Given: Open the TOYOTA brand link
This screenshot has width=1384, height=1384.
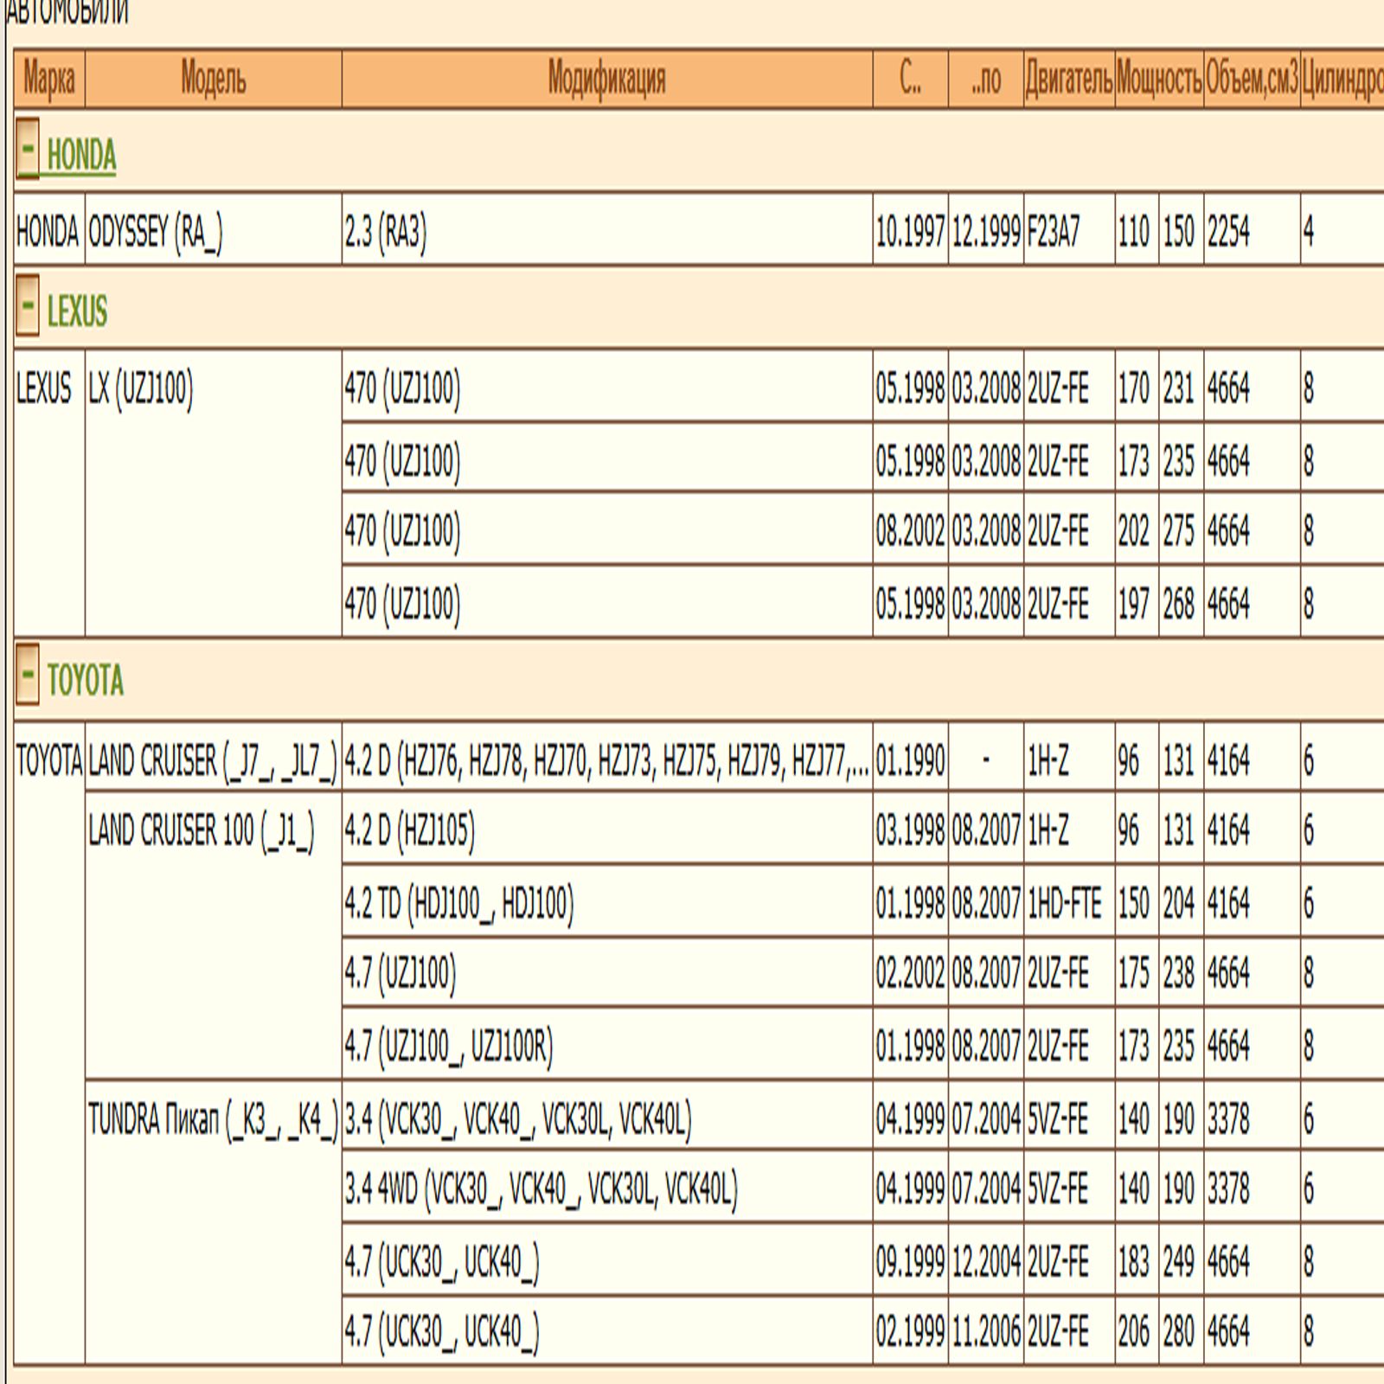Looking at the screenshot, I should 85,681.
